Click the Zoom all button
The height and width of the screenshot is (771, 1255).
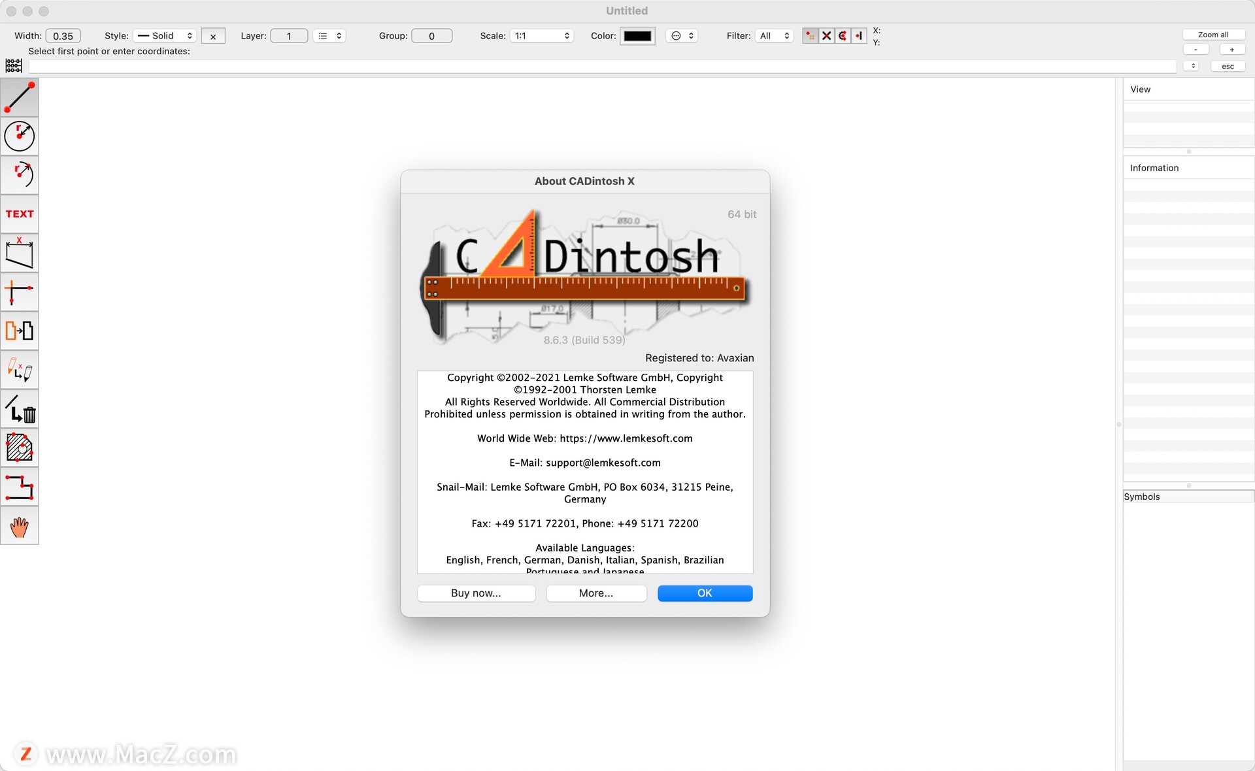[x=1213, y=35]
